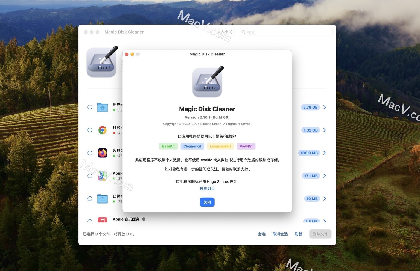The image size is (420, 271).
Task: Expand the 10 MB row chevron
Action: click(325, 199)
